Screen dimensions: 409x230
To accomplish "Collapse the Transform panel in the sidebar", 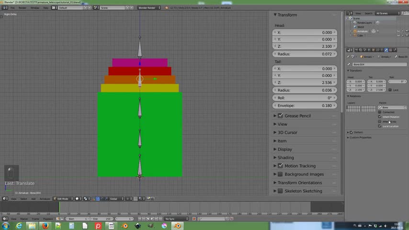I will click(275, 15).
